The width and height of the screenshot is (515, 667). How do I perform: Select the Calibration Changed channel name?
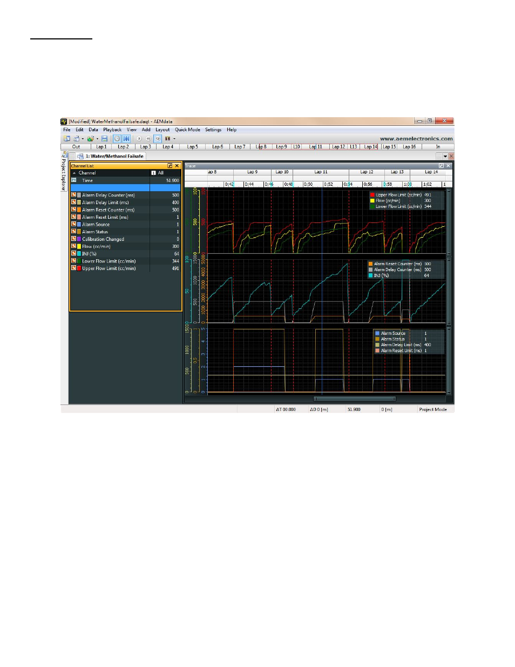click(x=103, y=239)
